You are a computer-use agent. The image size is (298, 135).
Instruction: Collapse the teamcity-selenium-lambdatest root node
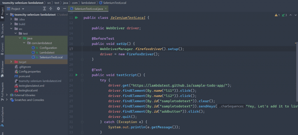tap(7, 15)
